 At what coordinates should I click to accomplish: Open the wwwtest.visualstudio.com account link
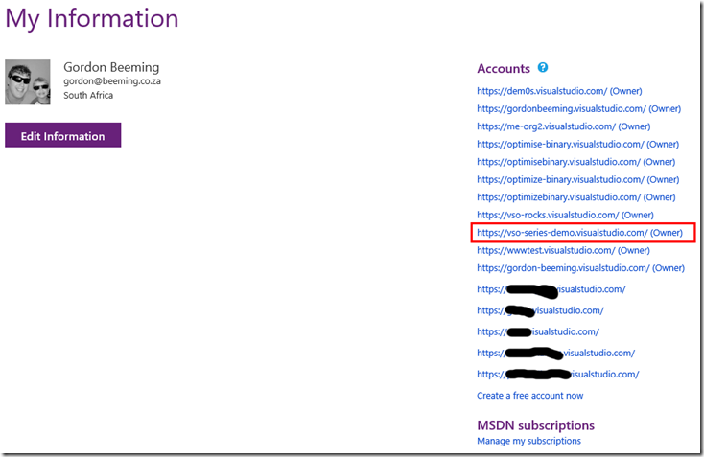[563, 251]
